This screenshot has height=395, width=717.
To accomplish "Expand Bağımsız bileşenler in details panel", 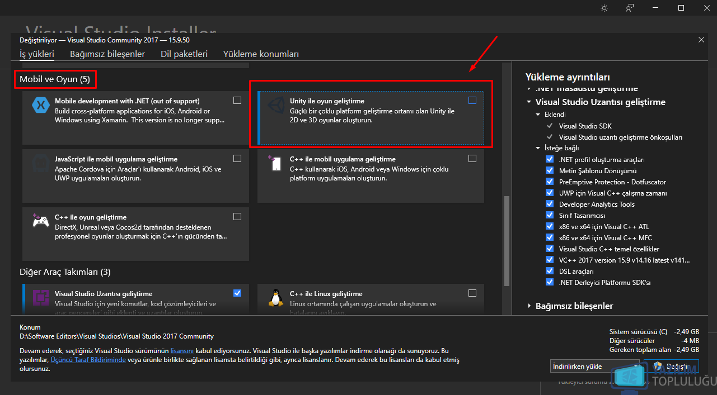I will pyautogui.click(x=529, y=306).
